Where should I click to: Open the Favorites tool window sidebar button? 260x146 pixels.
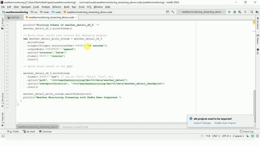[2, 119]
